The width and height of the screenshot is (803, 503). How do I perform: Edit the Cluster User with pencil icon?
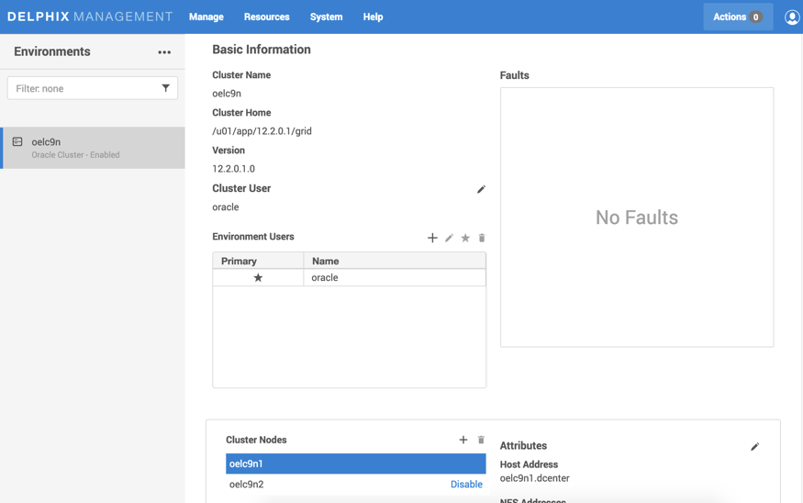(x=481, y=189)
